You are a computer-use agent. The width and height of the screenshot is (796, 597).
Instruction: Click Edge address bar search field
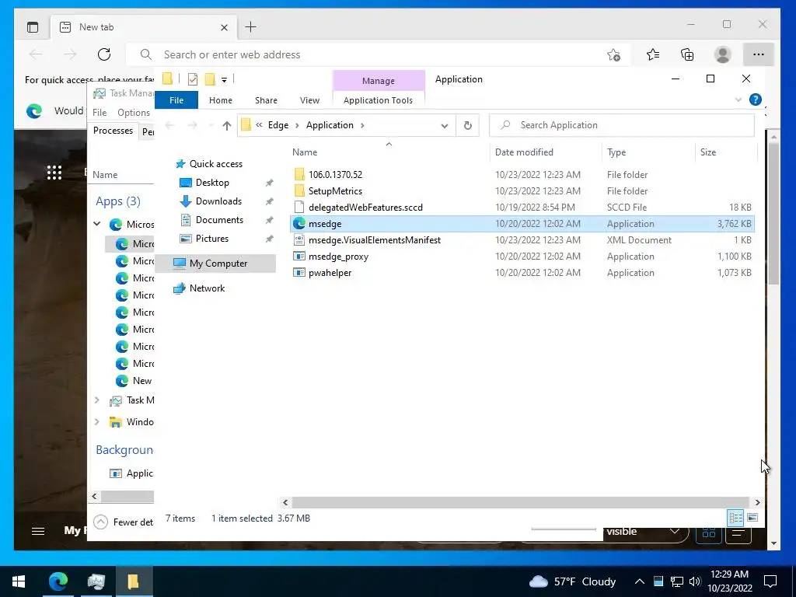click(x=379, y=54)
